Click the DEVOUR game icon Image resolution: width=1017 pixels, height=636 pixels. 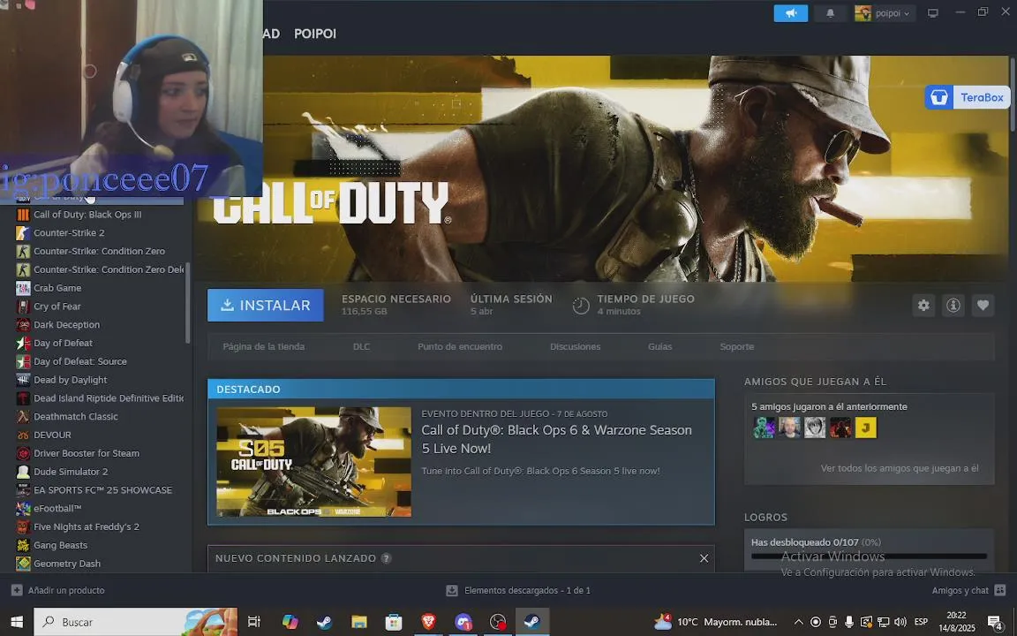pyautogui.click(x=23, y=435)
